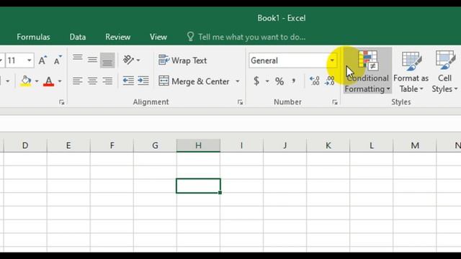This screenshot has width=461, height=259.
Task: Open the fill color dropdown arrow
Action: [37, 81]
